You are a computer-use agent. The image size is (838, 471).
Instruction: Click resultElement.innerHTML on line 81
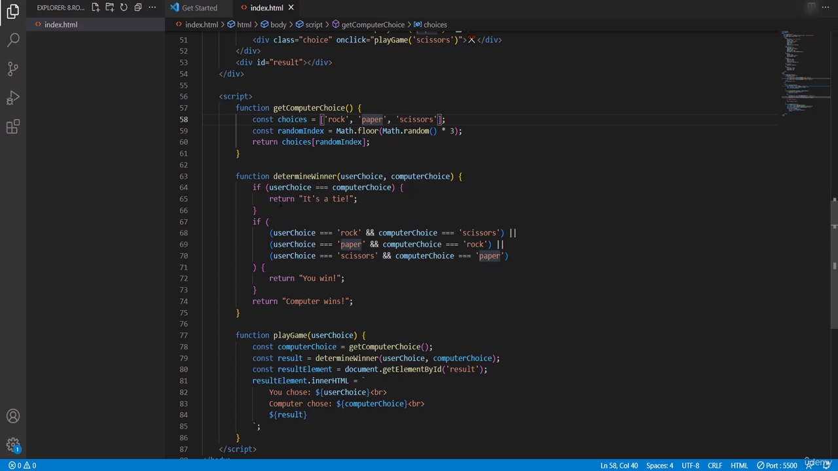click(x=301, y=381)
